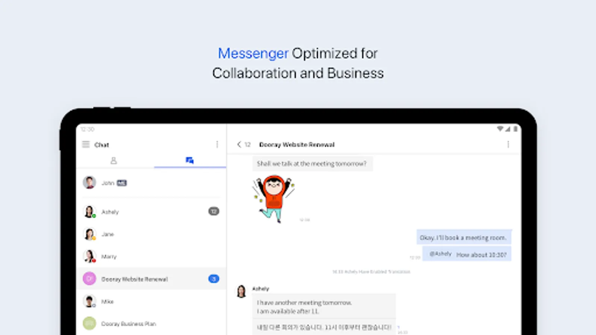Open the Dooray Business Plan room
596x335 pixels.
(x=151, y=323)
